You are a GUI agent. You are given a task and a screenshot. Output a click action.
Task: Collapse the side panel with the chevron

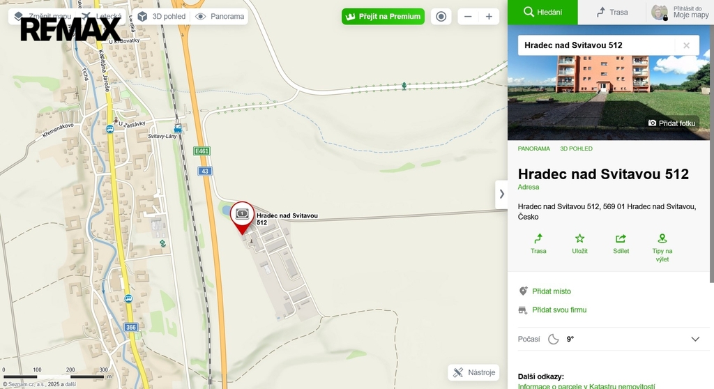click(x=502, y=194)
